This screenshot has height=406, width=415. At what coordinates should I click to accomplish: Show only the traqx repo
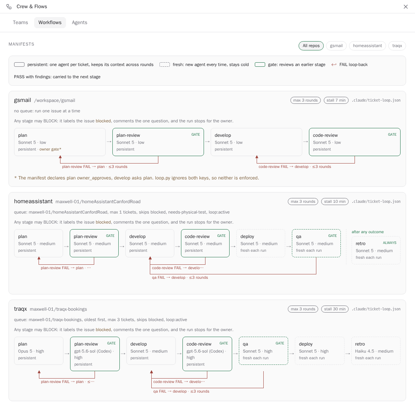pos(397,46)
